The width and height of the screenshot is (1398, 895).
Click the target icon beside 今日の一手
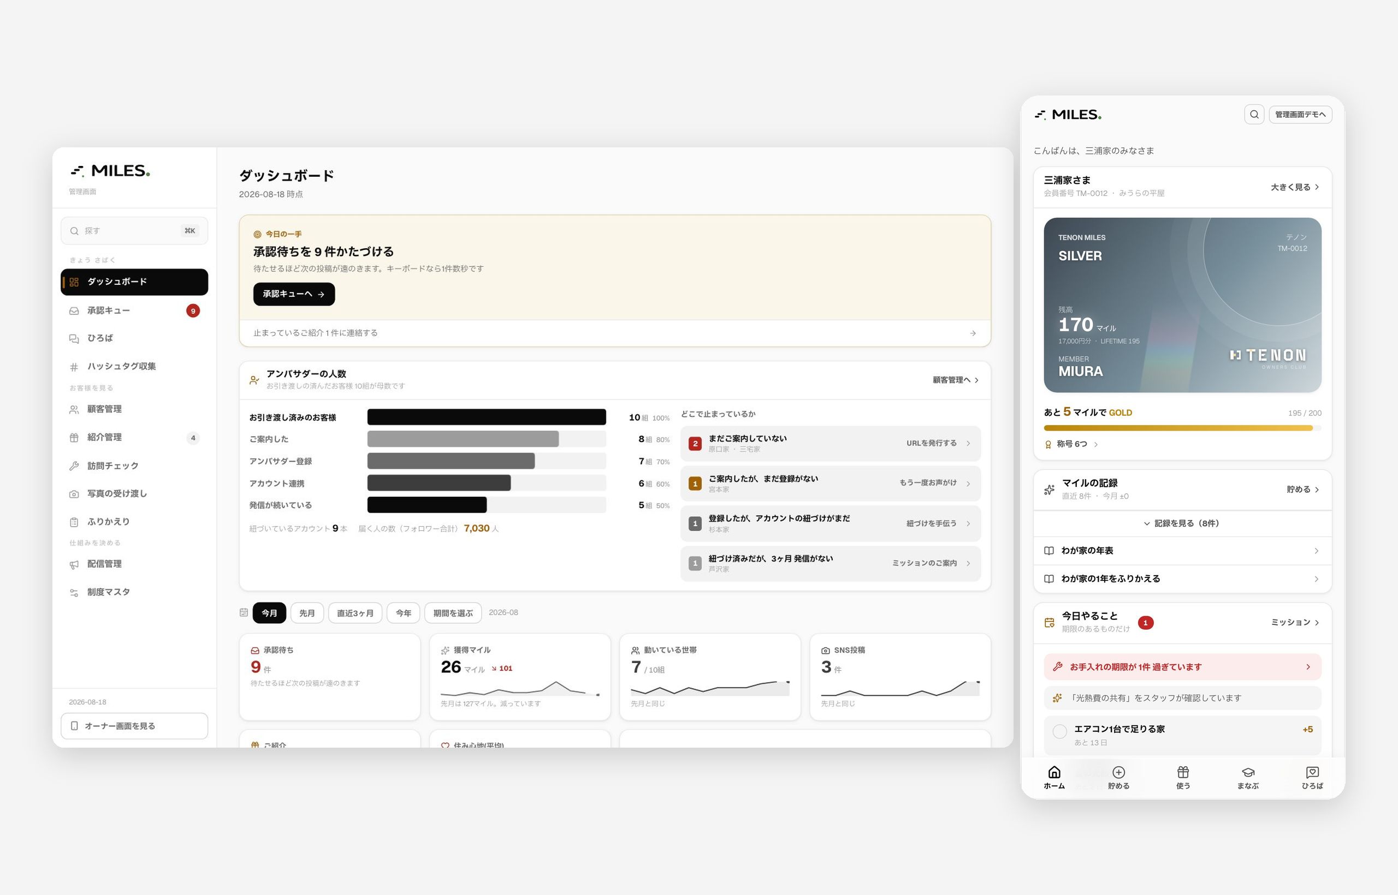coord(257,234)
